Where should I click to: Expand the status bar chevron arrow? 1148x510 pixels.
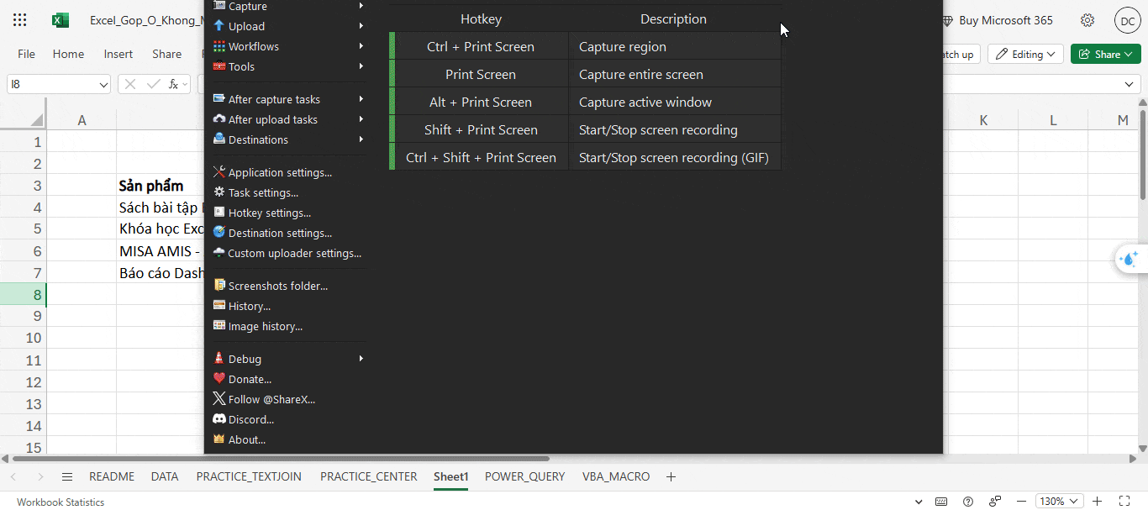pyautogui.click(x=918, y=502)
